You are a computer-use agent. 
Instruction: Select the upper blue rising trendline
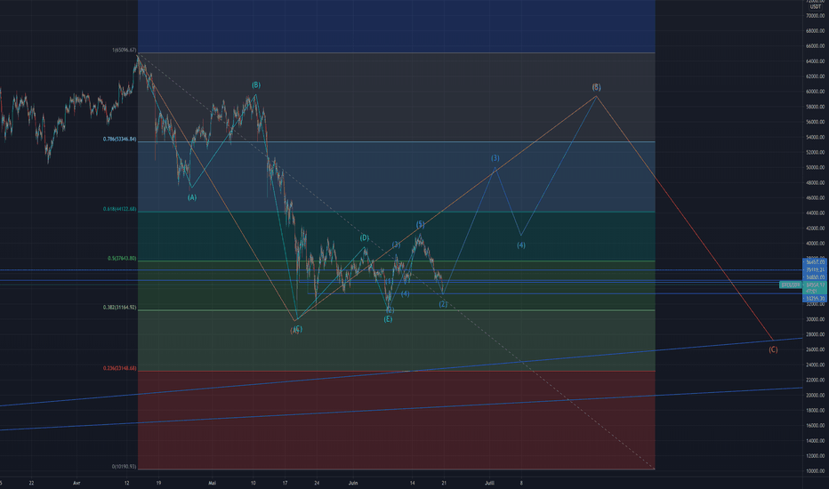coord(402,373)
